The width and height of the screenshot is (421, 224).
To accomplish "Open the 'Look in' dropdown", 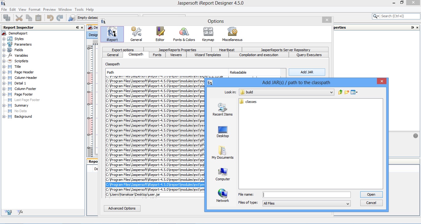I will (331, 92).
